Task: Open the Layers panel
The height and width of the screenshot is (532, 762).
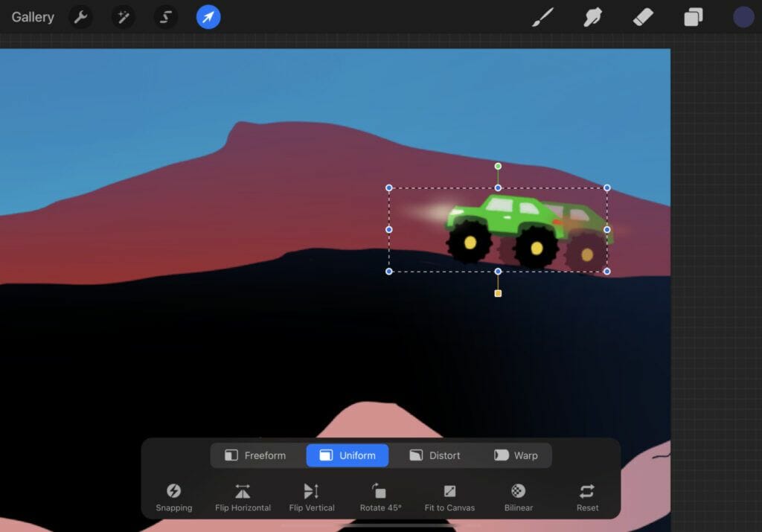Action: click(693, 17)
